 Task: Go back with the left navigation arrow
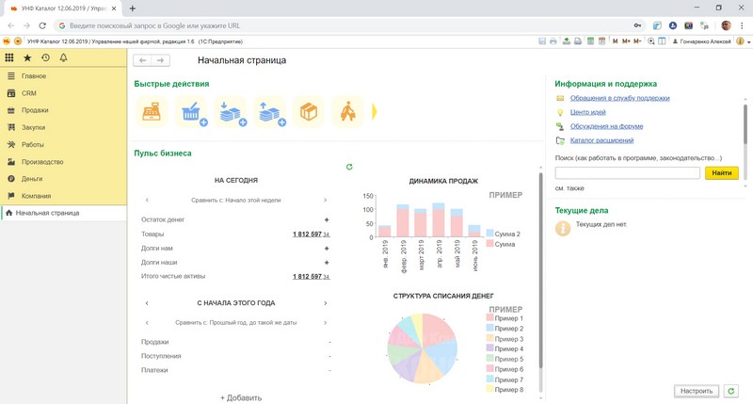click(x=143, y=60)
